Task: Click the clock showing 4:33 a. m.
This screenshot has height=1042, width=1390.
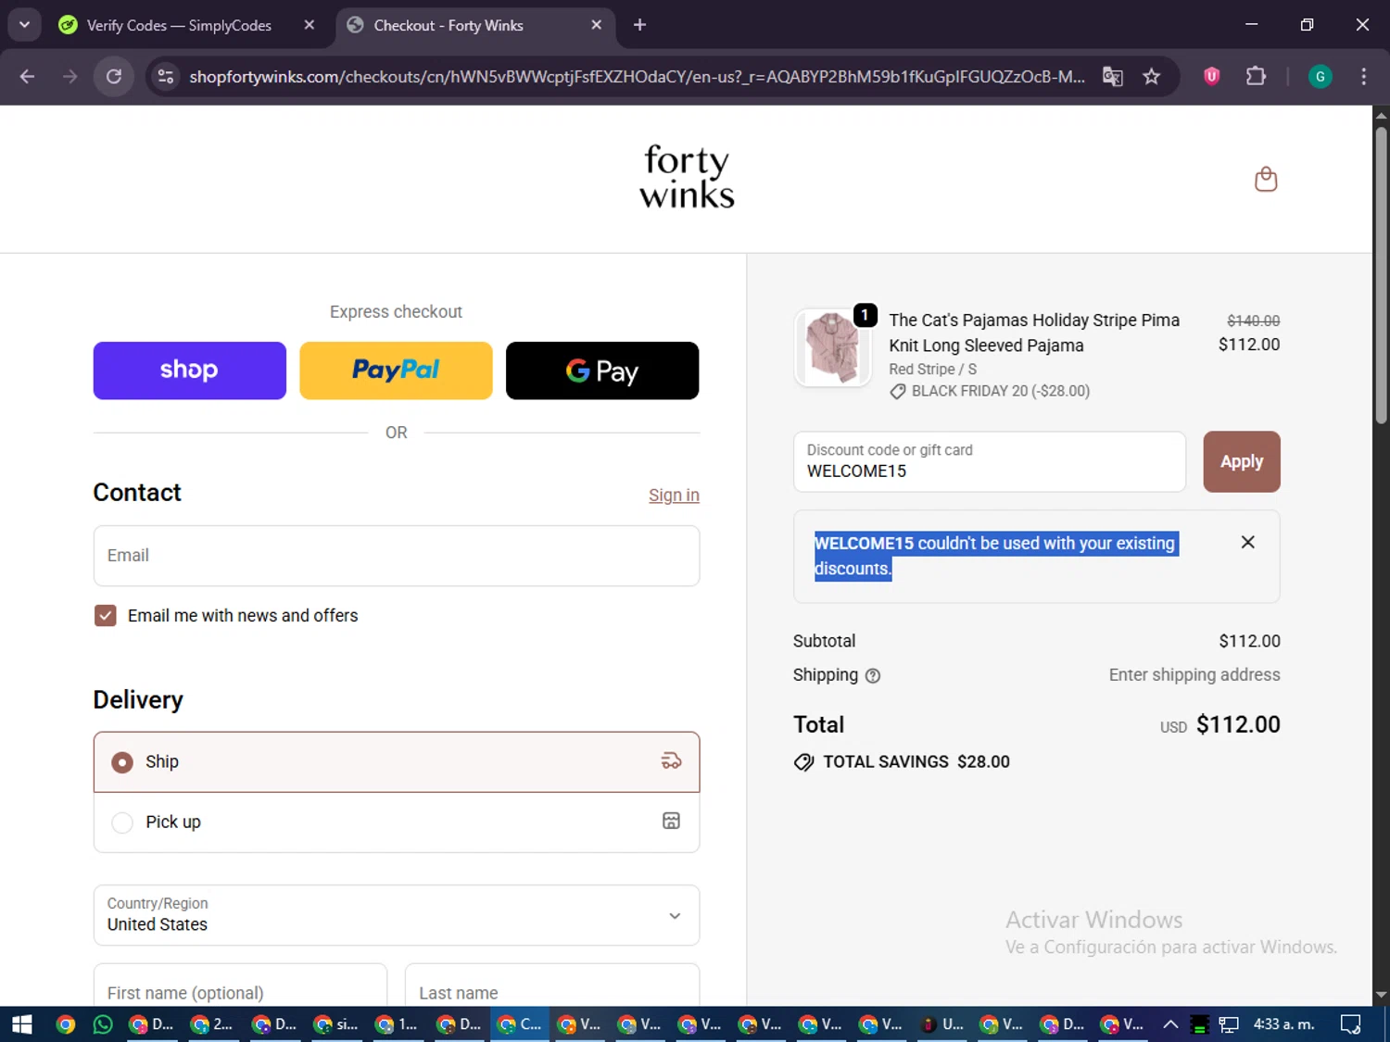Action: point(1283,1024)
